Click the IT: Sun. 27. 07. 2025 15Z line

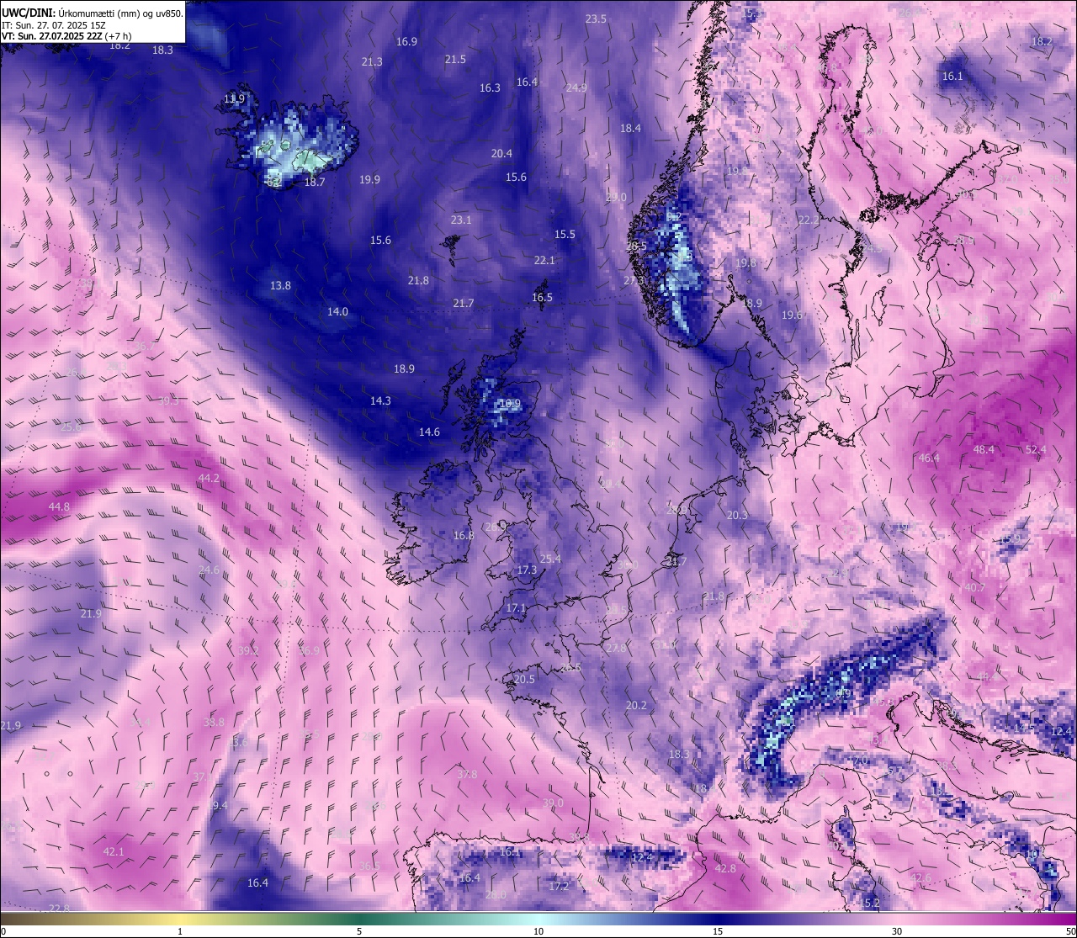(54, 25)
